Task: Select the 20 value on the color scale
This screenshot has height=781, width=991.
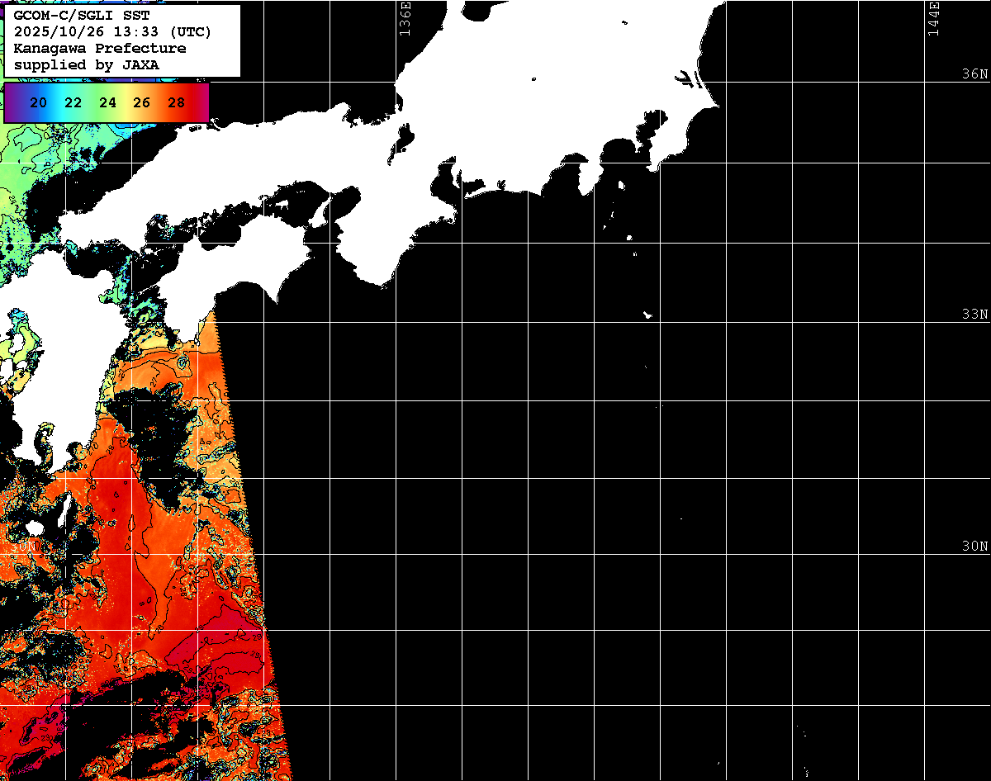Action: pos(38,103)
